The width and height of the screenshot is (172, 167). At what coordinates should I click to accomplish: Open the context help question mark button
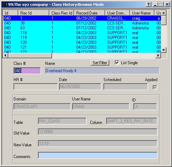(149, 4)
